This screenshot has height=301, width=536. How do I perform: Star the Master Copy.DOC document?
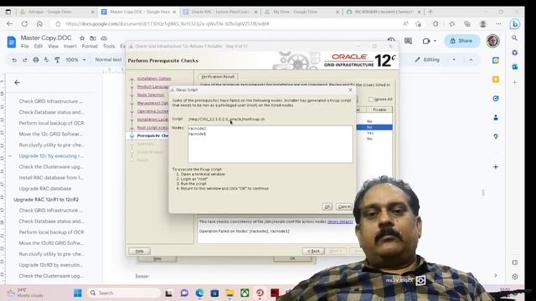[x=82, y=38]
